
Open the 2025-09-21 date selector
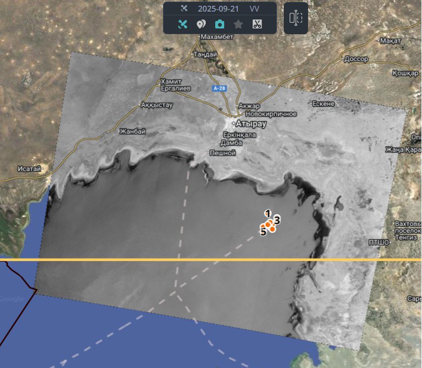217,9
